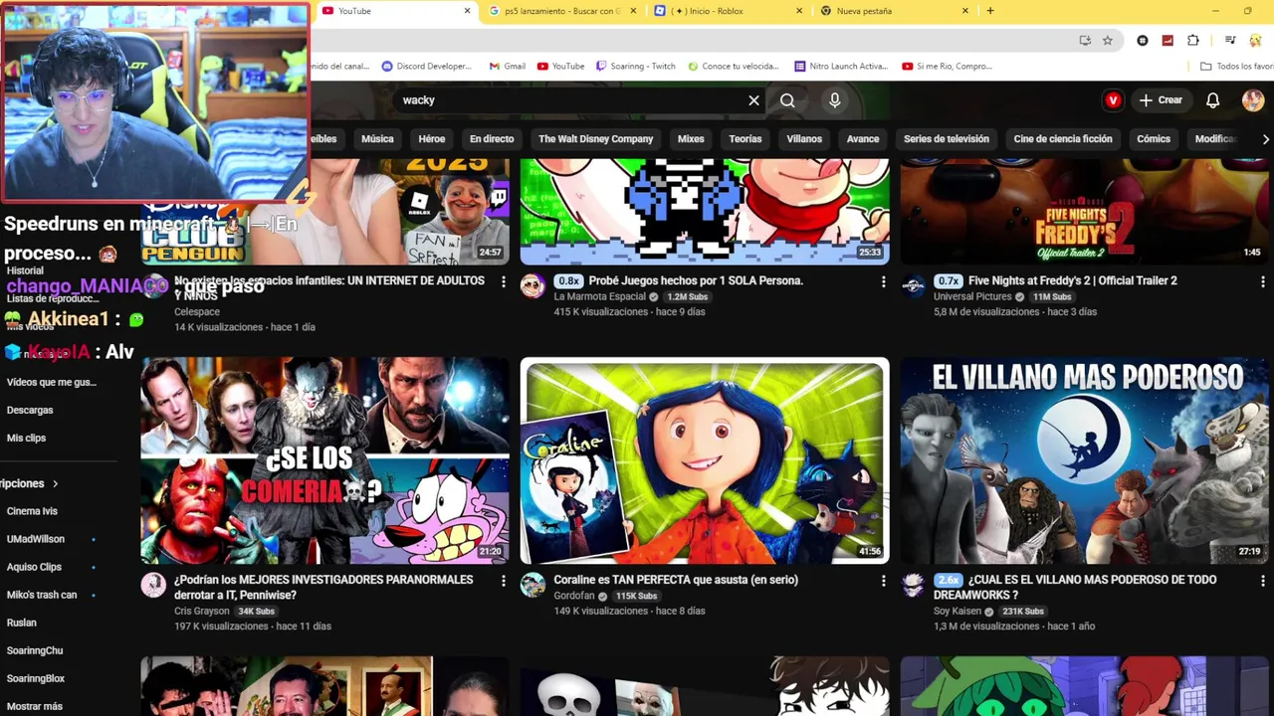The image size is (1274, 716).
Task: Bookmark this page with the star icon
Action: click(x=1108, y=40)
